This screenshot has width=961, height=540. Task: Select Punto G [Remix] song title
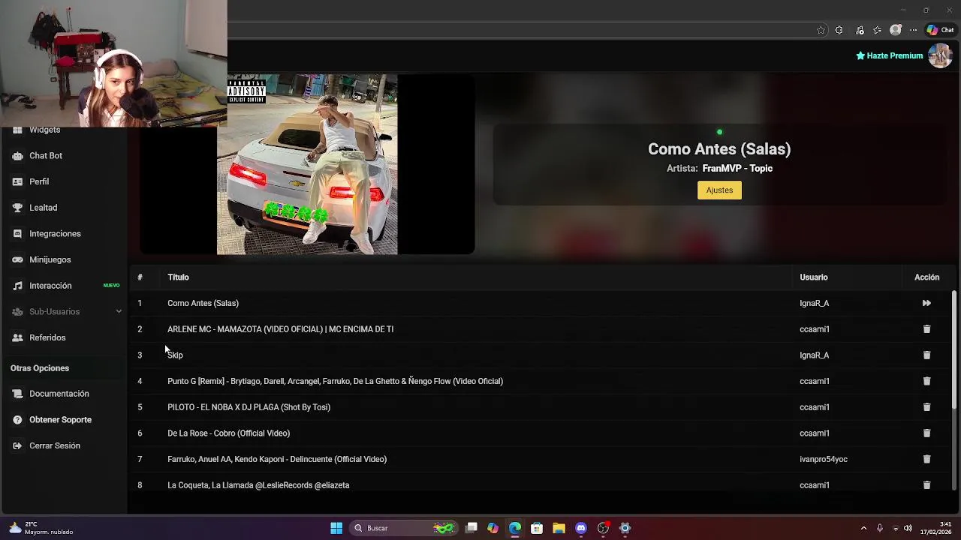click(335, 381)
